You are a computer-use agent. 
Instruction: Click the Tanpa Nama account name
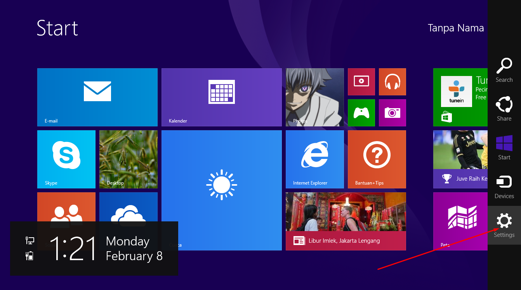point(455,28)
